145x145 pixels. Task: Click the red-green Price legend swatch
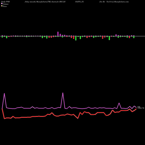pos(2,6)
